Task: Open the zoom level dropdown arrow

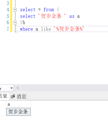Action: coord(11,88)
